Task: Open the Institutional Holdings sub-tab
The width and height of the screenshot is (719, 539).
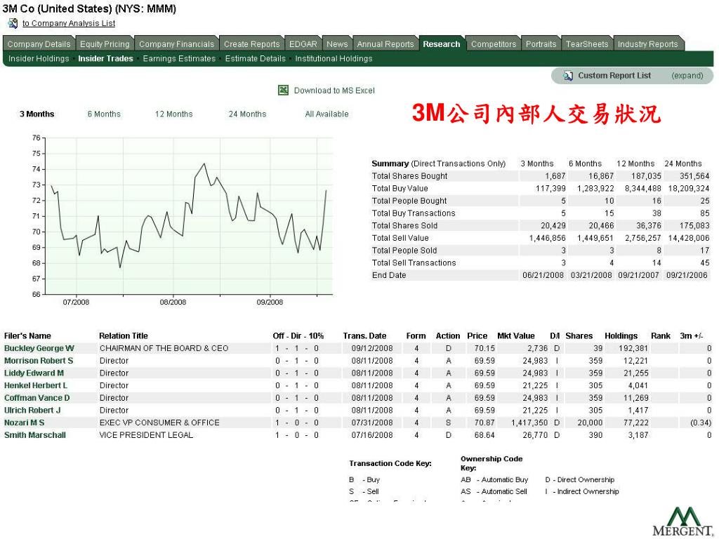Action: point(334,59)
